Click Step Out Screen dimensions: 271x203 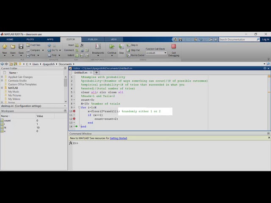(x=133, y=50)
